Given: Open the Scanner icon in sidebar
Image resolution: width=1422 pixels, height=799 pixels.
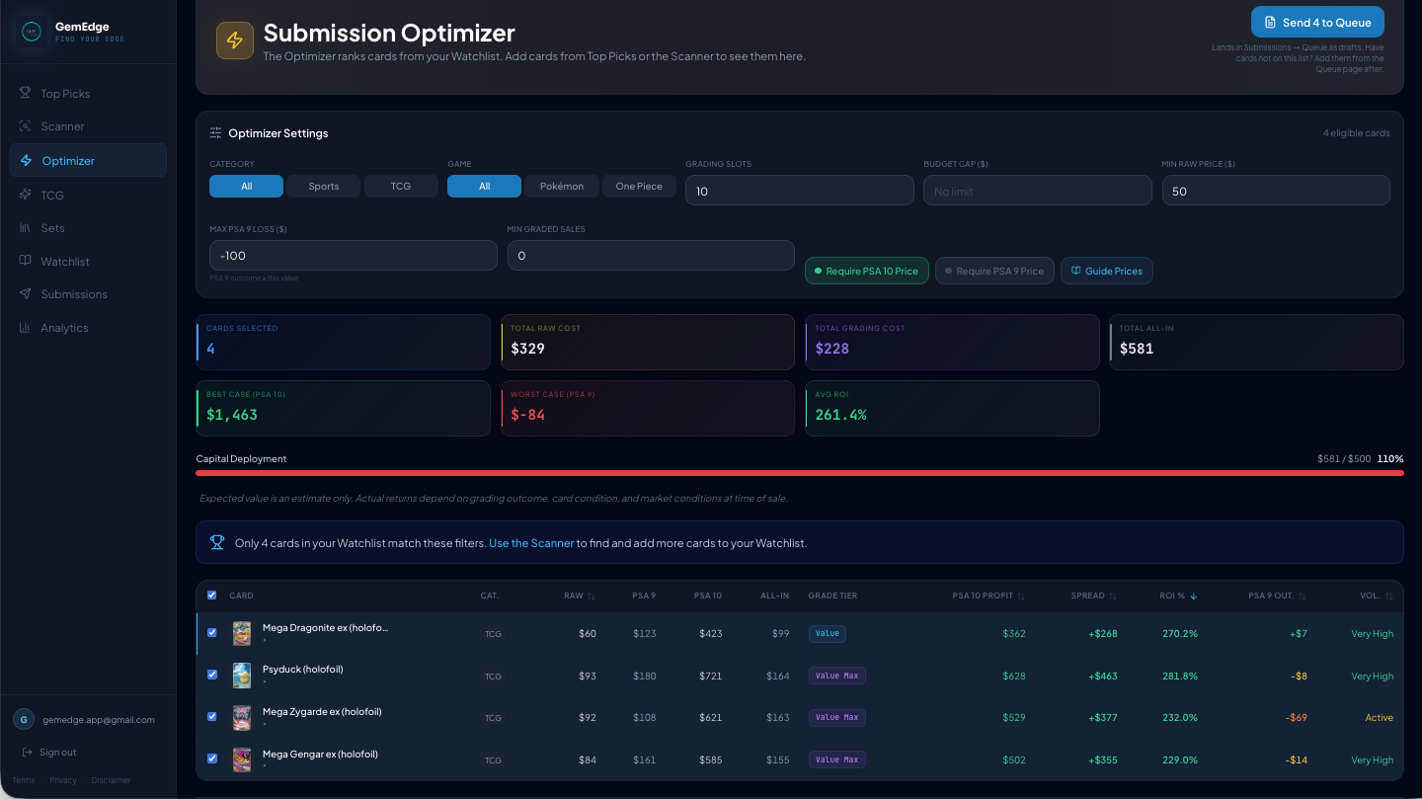Looking at the screenshot, I should click(26, 126).
